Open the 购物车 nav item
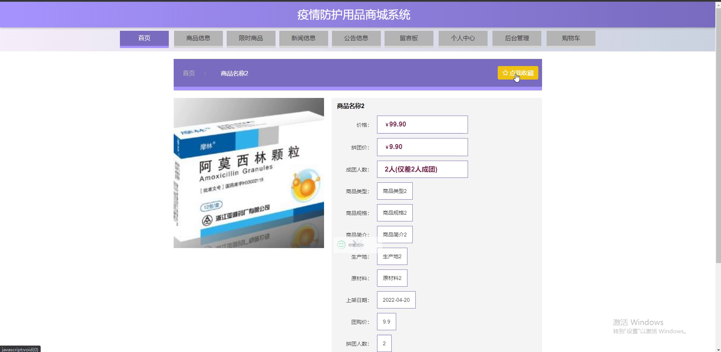The height and width of the screenshot is (352, 721). 571,38
